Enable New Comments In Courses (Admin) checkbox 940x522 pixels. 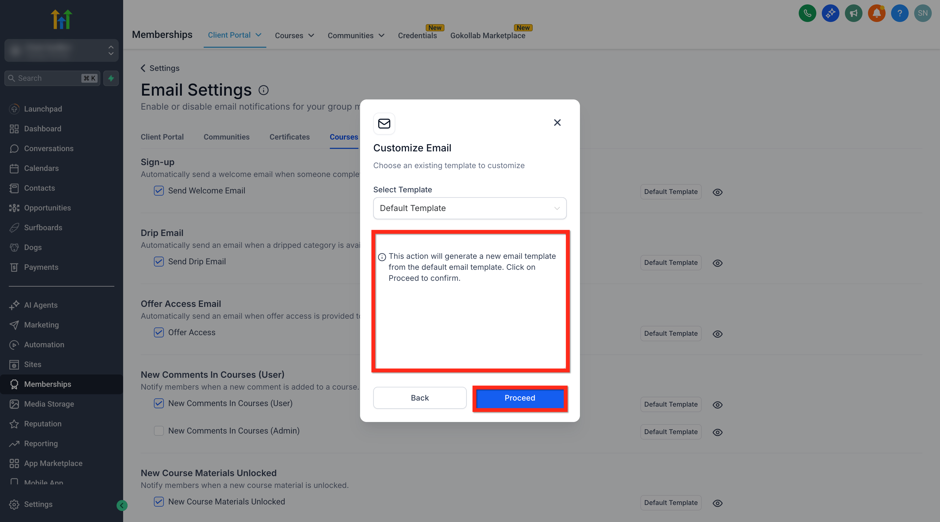click(x=159, y=431)
